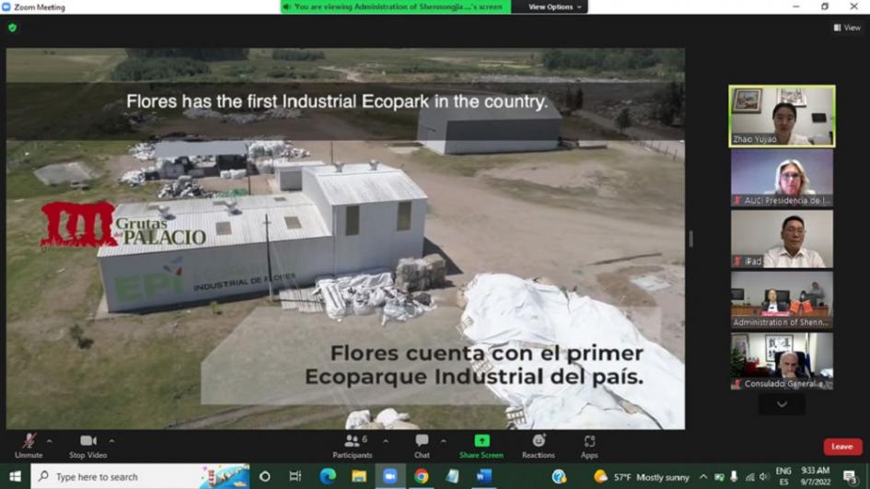This screenshot has height=489, width=870.
Task: Show more participants with down chevron
Action: click(x=782, y=404)
